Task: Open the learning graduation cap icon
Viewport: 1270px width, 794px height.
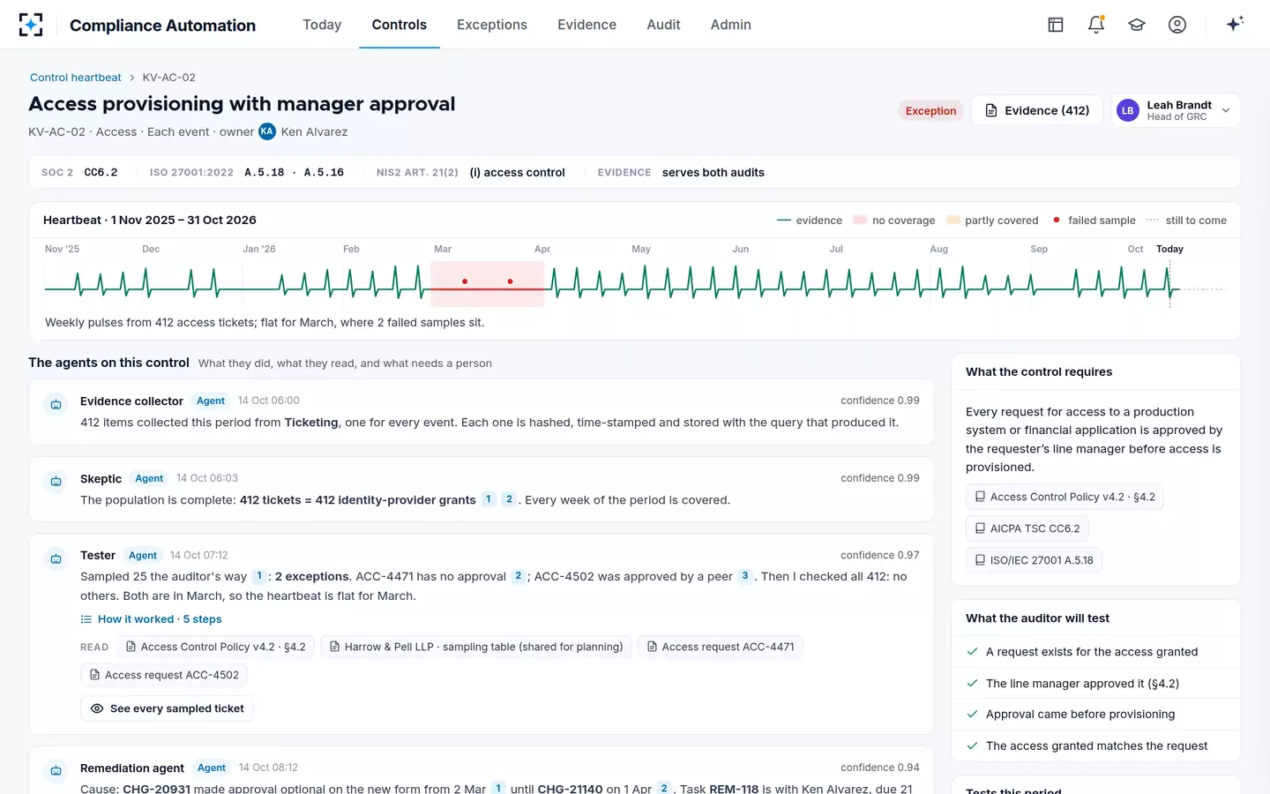Action: 1137,25
